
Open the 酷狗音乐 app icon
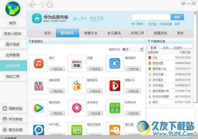pos(115,63)
